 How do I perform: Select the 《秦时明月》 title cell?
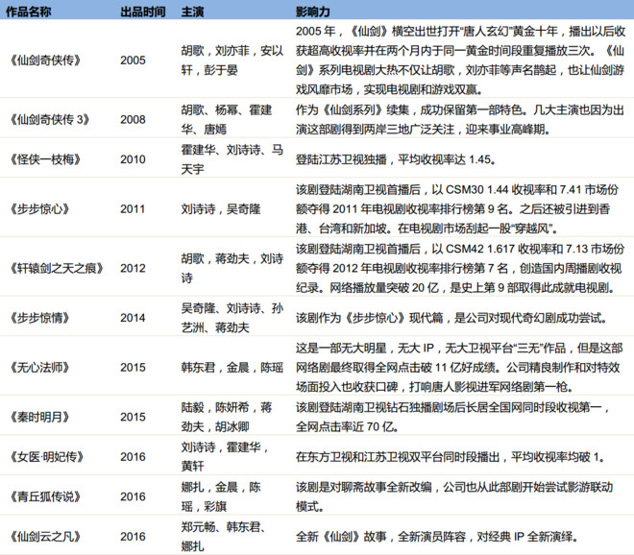39,417
